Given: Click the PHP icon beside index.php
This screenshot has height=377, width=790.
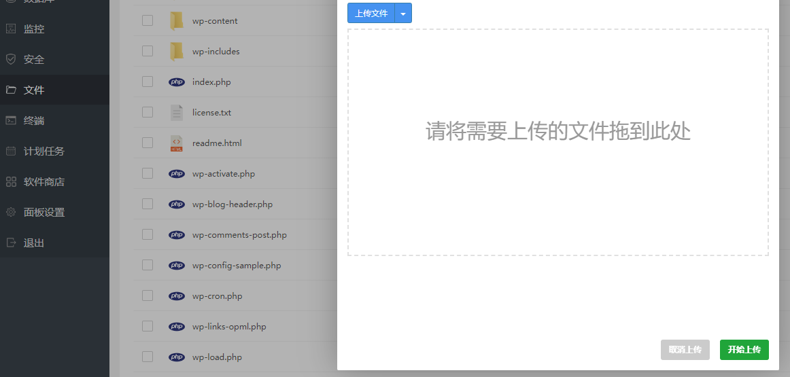Looking at the screenshot, I should coord(177,82).
